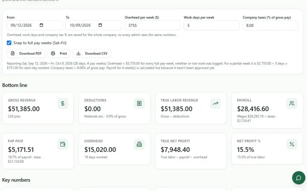Viewport: 307px width, 191px height.
Task: Click the True Labor Revenue $51,385.00 value
Action: (x=177, y=109)
